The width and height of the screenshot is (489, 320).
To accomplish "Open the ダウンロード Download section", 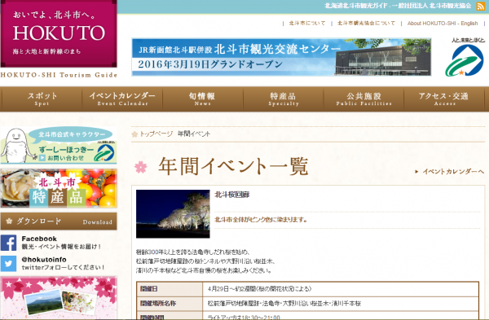I will (59, 221).
